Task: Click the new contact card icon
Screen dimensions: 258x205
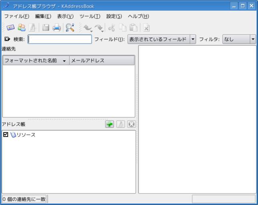Action: click(10, 28)
